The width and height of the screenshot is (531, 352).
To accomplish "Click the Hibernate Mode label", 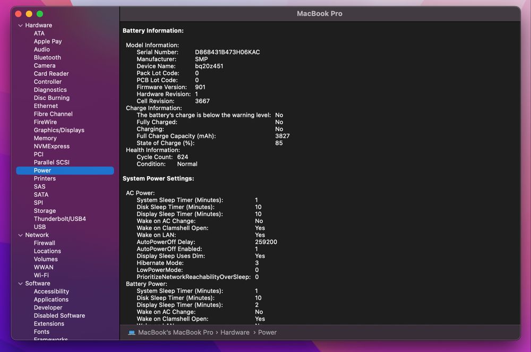I will coord(160,263).
